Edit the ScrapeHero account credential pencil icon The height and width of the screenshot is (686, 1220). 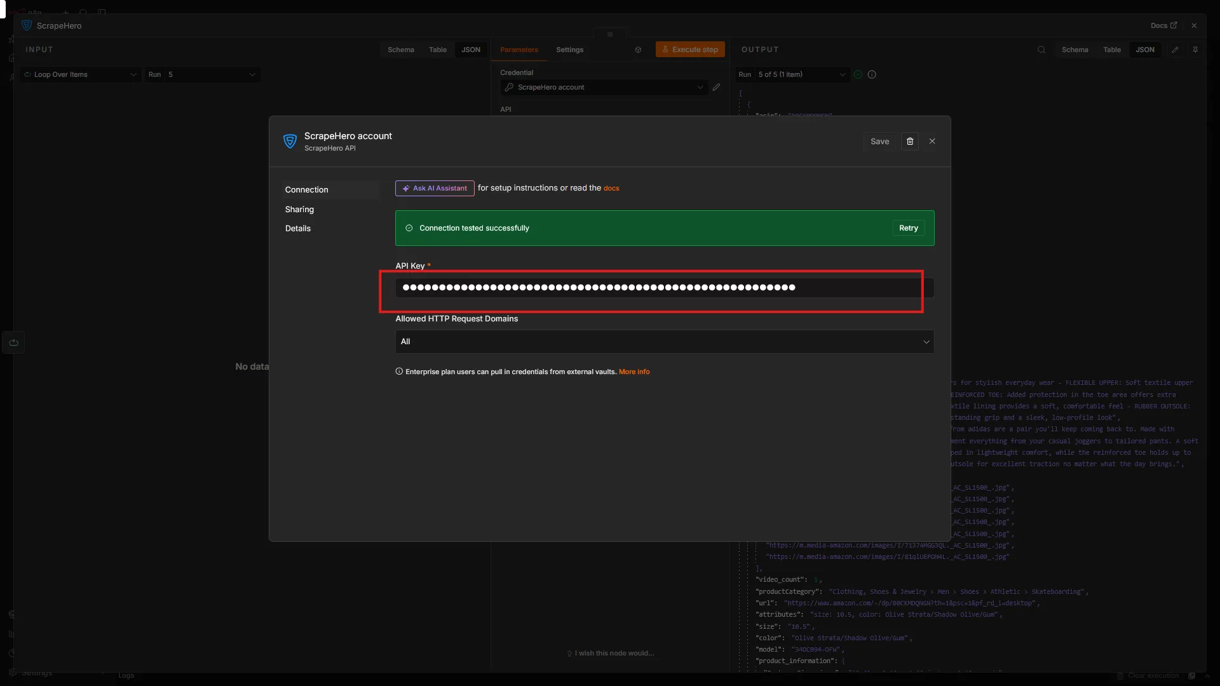(x=717, y=87)
